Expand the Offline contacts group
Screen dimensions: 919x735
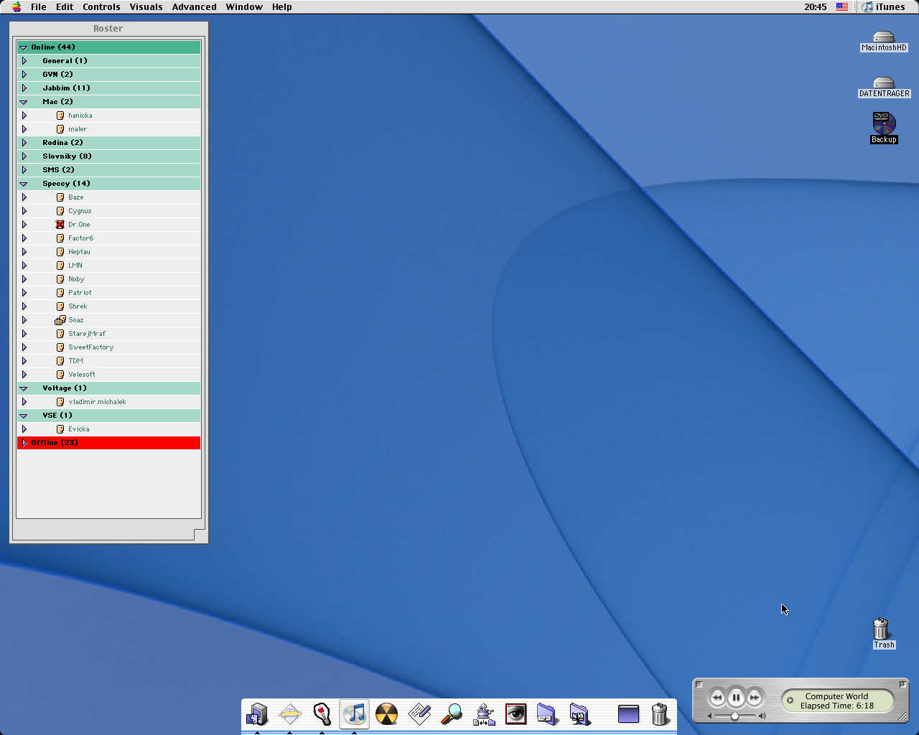pyautogui.click(x=24, y=443)
